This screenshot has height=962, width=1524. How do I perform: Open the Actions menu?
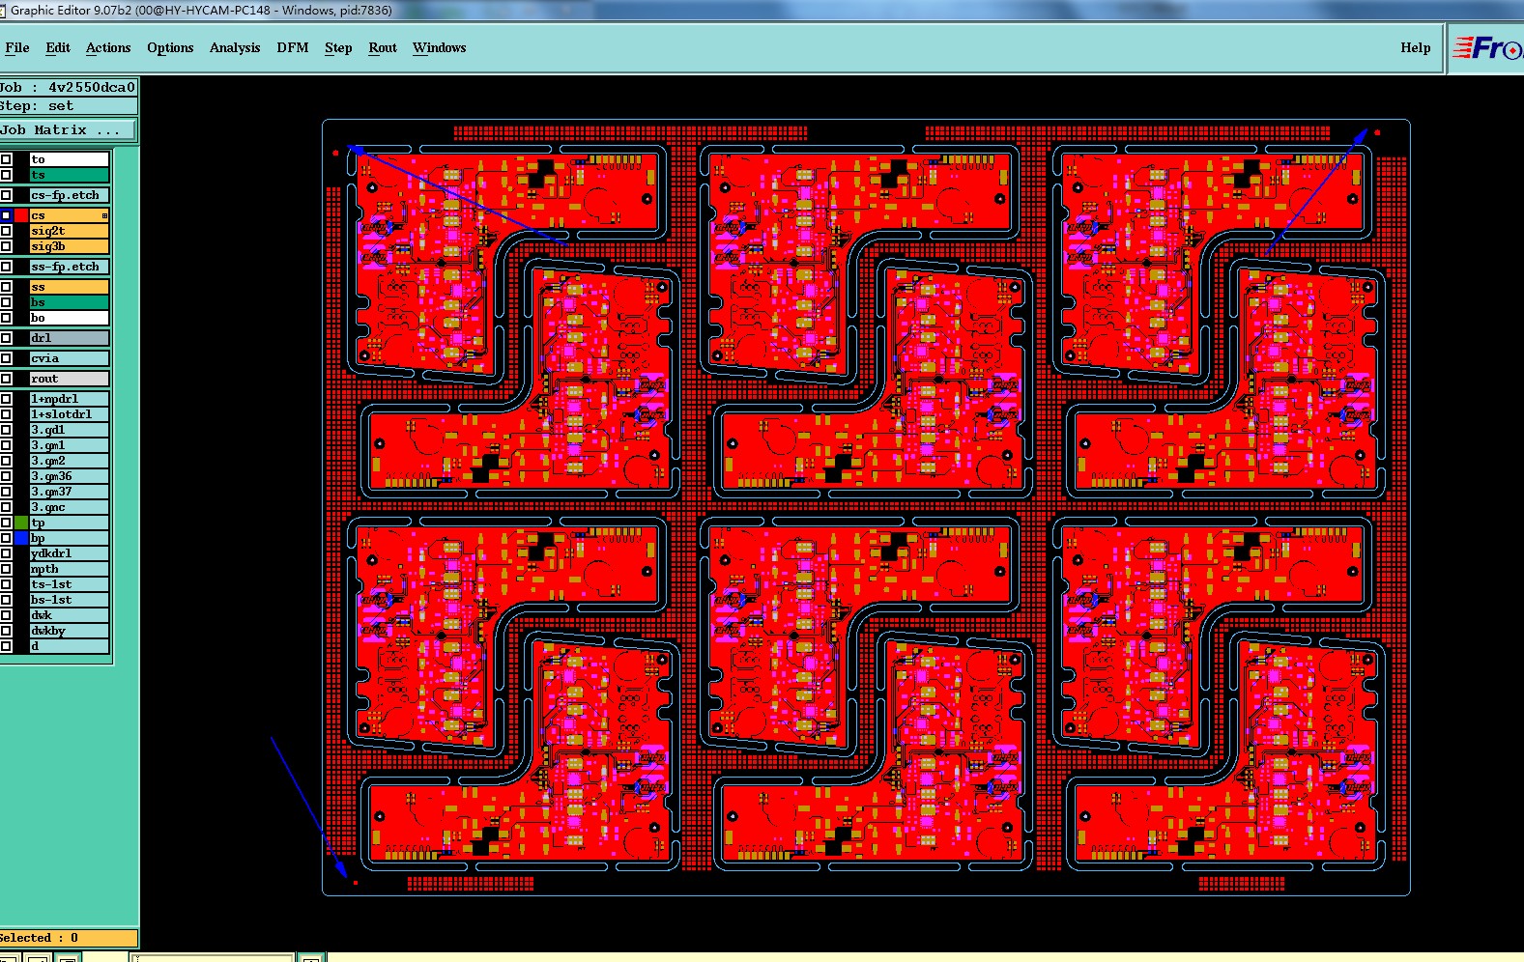click(x=108, y=47)
